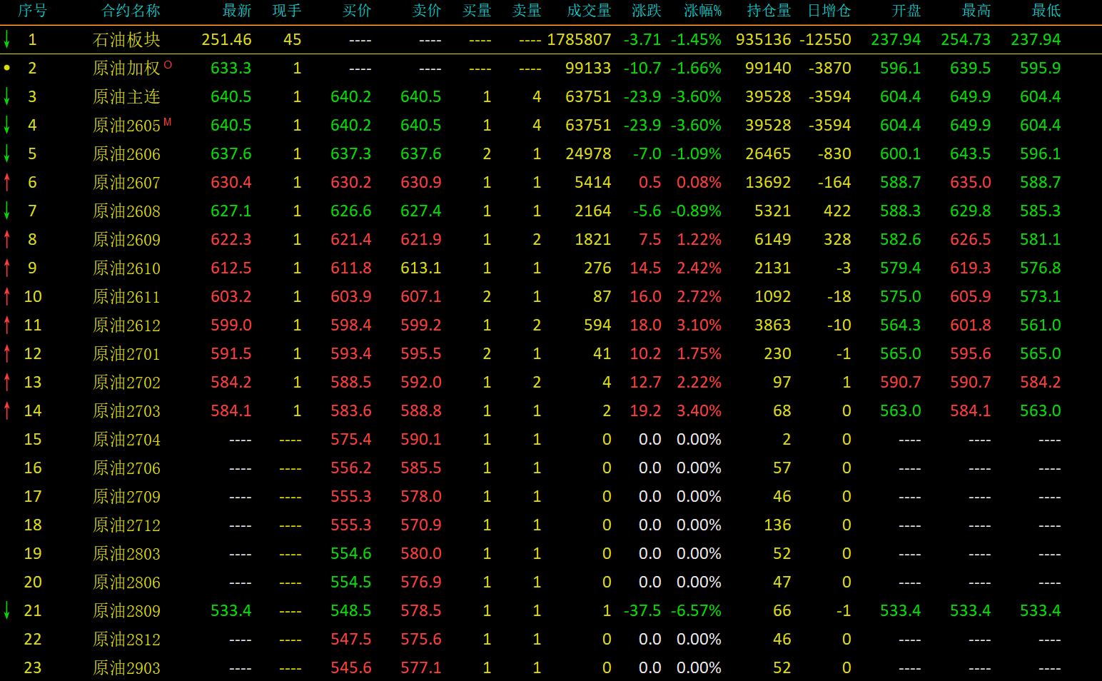
Task: Select the 原油2702 contract name
Action: click(126, 383)
